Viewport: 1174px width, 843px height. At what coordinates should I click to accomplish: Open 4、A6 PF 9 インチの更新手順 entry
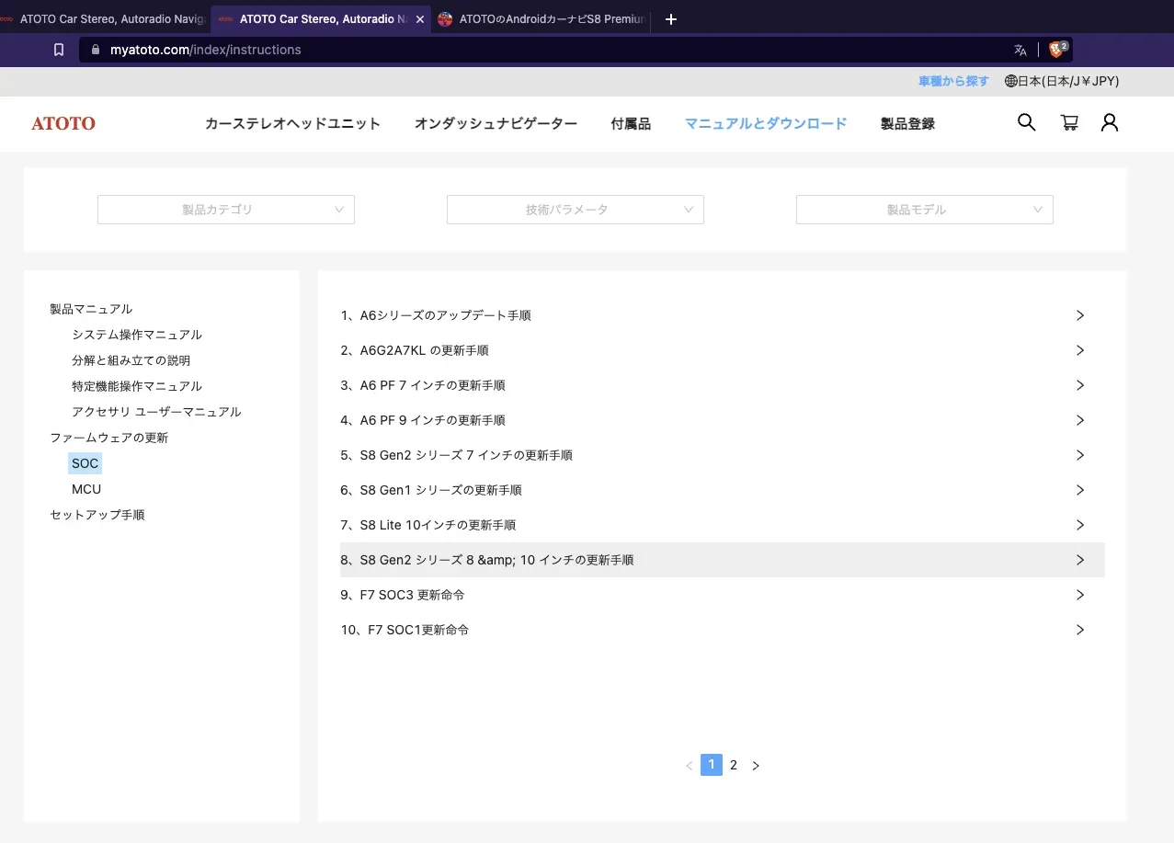[x=722, y=420]
